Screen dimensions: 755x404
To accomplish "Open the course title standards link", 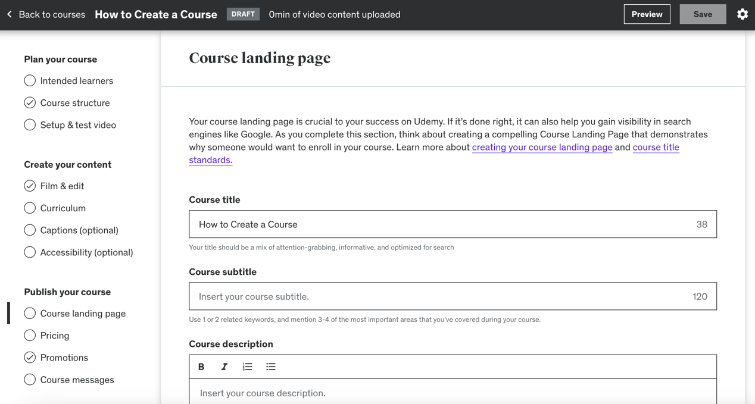I will (656, 147).
